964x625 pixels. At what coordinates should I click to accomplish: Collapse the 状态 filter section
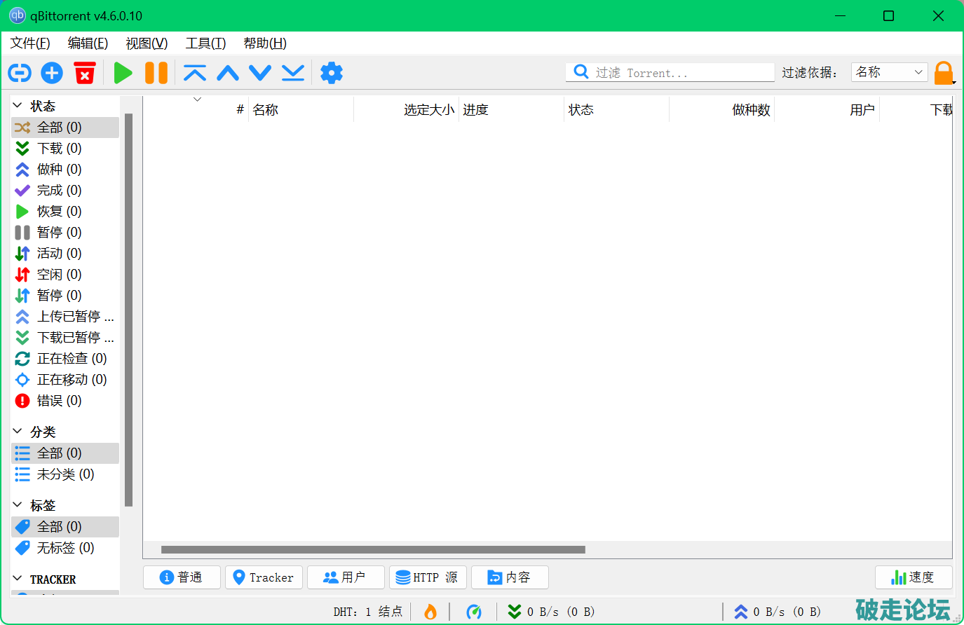pos(18,106)
